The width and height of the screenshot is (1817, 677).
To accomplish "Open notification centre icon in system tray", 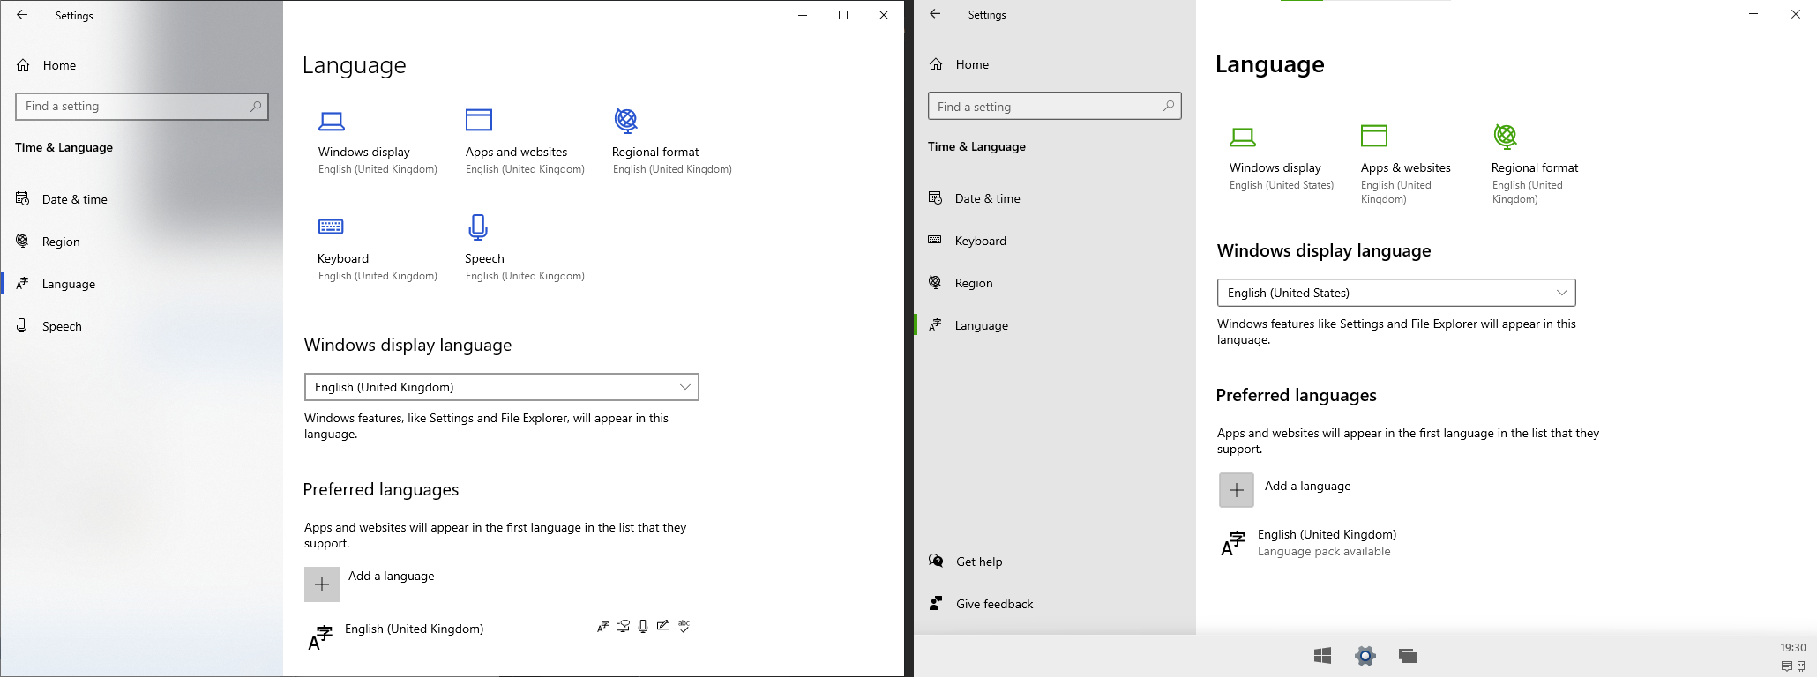I will click(x=1786, y=666).
